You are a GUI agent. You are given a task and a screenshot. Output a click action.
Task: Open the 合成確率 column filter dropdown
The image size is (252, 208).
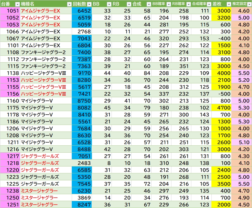pyautogui.click(x=209, y=4)
